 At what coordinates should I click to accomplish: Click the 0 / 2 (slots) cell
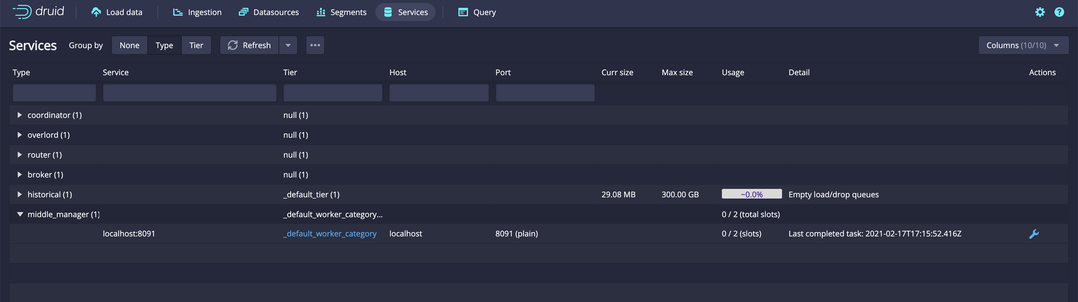point(741,234)
